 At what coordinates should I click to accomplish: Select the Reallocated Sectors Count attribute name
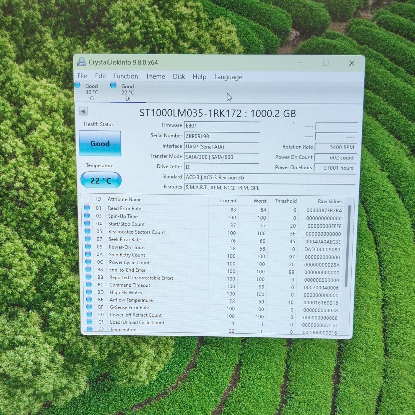point(137,232)
